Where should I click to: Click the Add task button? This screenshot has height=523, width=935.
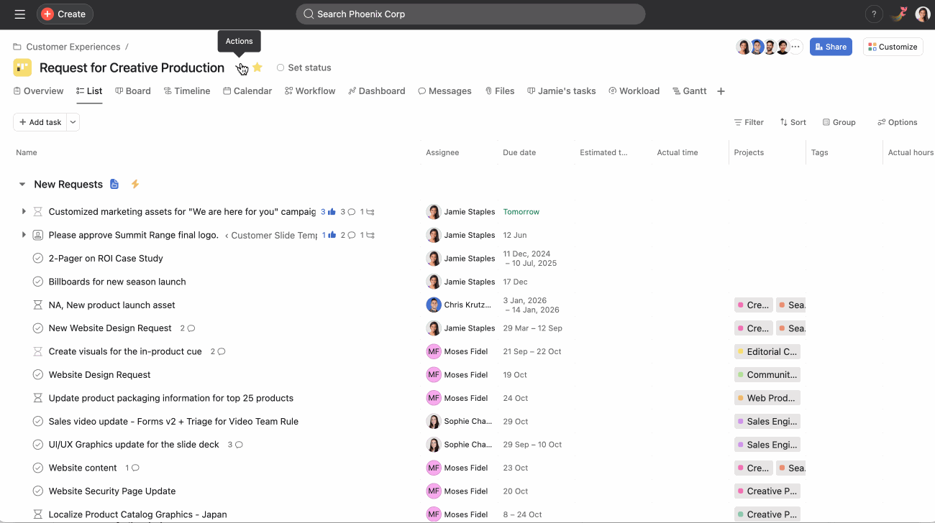(x=40, y=122)
